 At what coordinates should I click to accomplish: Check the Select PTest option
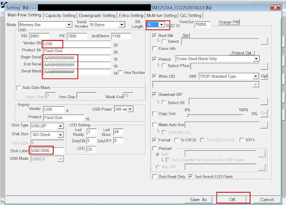tap(164, 65)
